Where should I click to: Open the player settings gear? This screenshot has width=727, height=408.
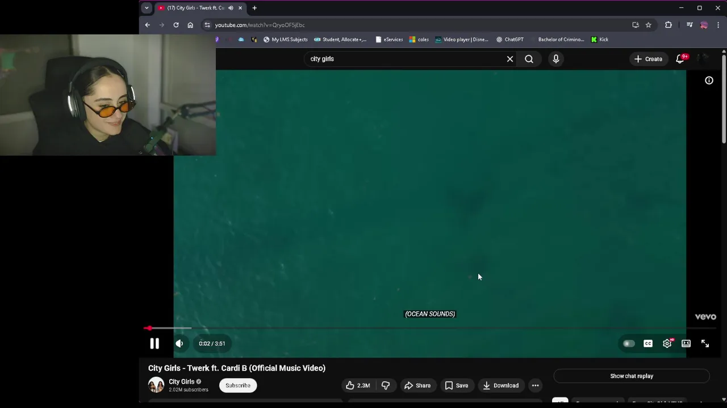tap(667, 343)
